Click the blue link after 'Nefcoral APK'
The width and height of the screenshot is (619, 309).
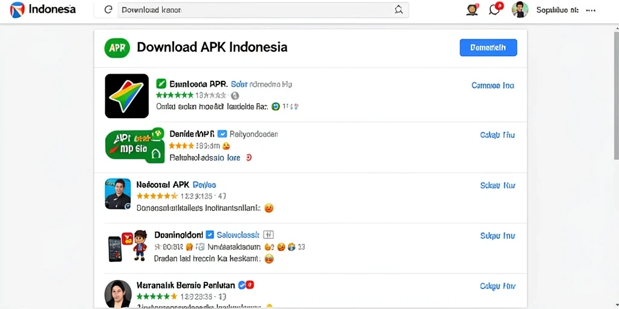[204, 185]
